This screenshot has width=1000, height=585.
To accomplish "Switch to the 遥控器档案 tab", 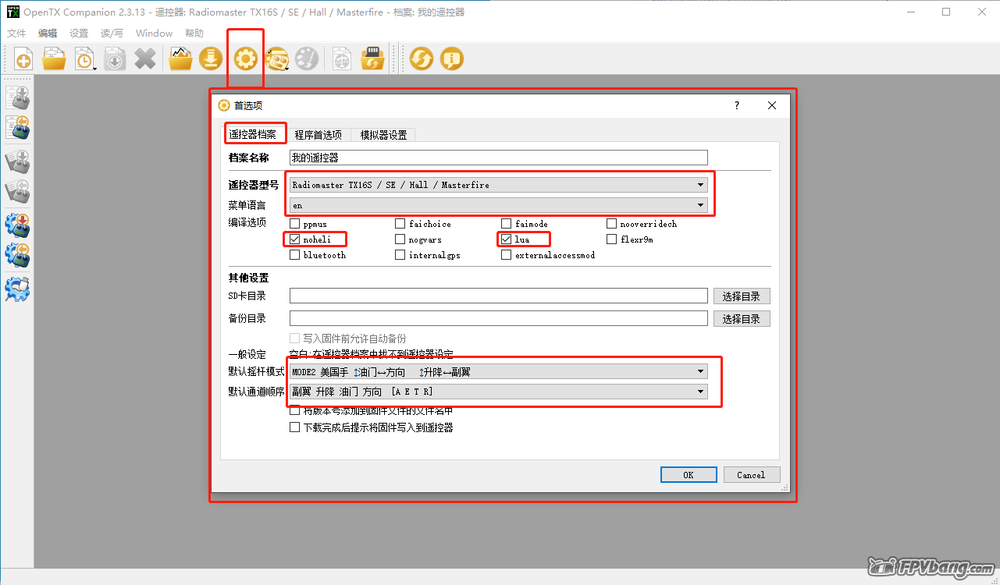I will pos(253,134).
